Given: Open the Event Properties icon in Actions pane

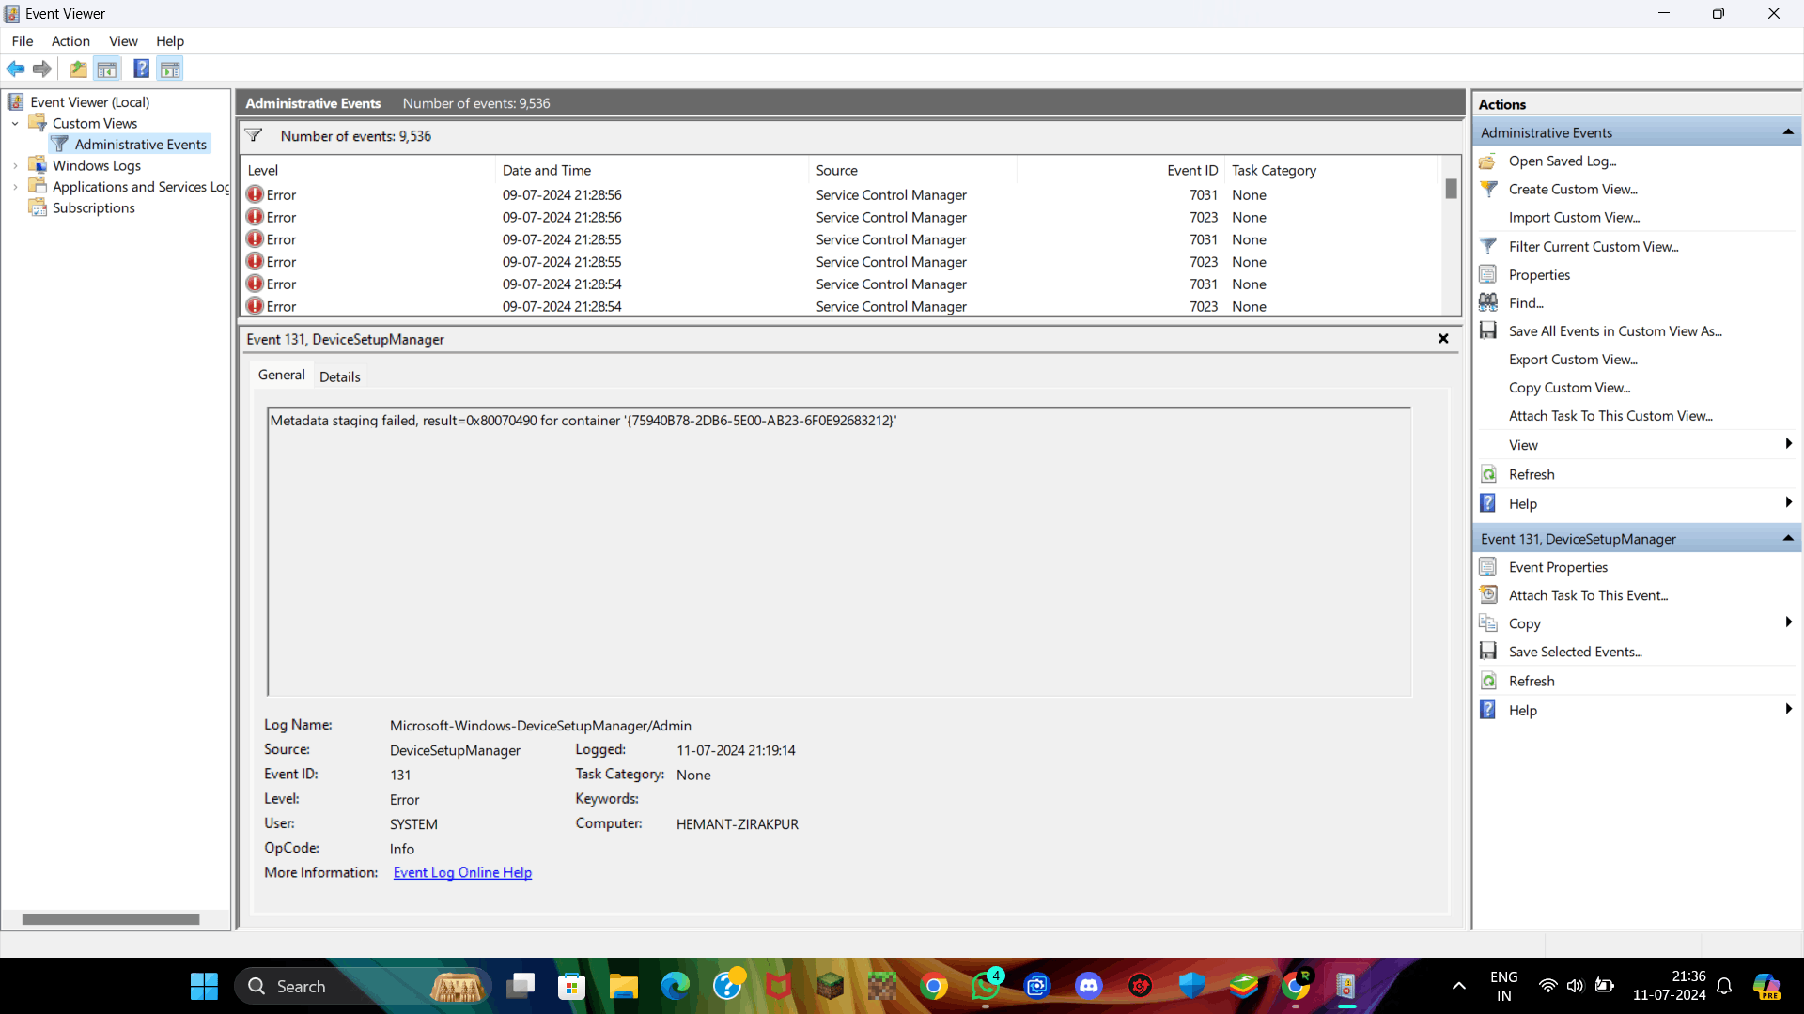Looking at the screenshot, I should click(1489, 567).
